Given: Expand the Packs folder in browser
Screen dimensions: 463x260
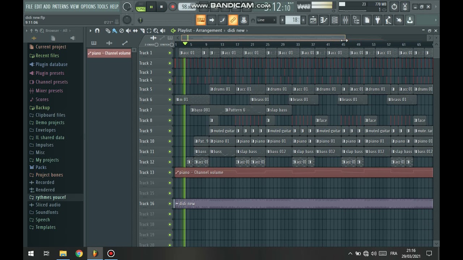Looking at the screenshot, I should pyautogui.click(x=41, y=168).
